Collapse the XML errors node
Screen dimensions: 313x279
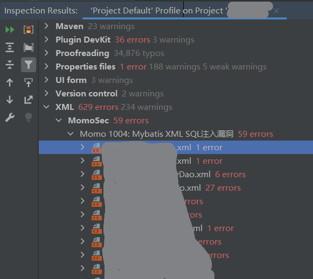tap(46, 107)
